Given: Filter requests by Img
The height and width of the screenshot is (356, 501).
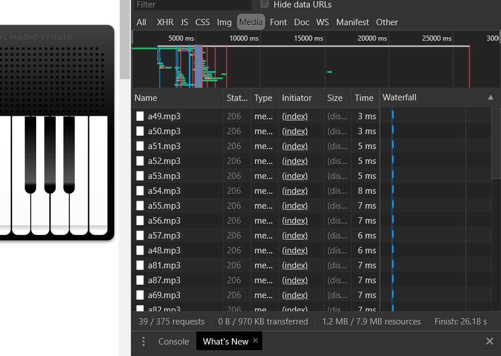Looking at the screenshot, I should pyautogui.click(x=224, y=22).
